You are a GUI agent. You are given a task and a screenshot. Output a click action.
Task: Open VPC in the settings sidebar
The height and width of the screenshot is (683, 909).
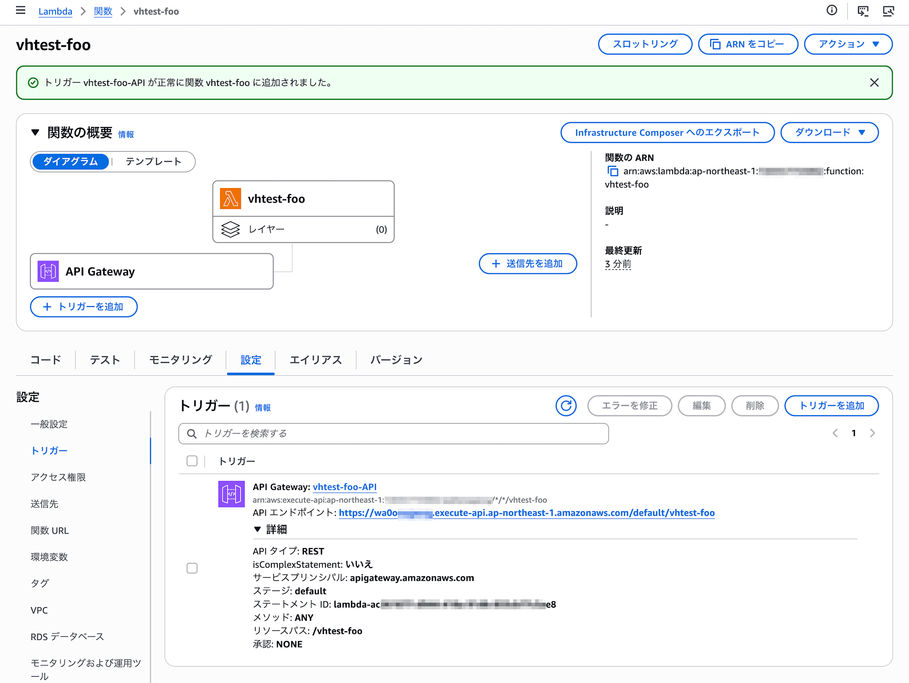(x=39, y=610)
